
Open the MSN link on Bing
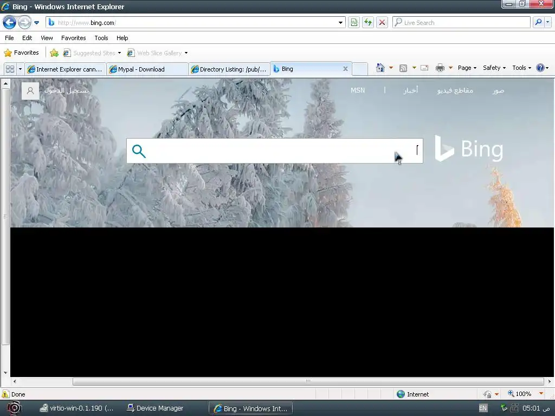(x=358, y=90)
